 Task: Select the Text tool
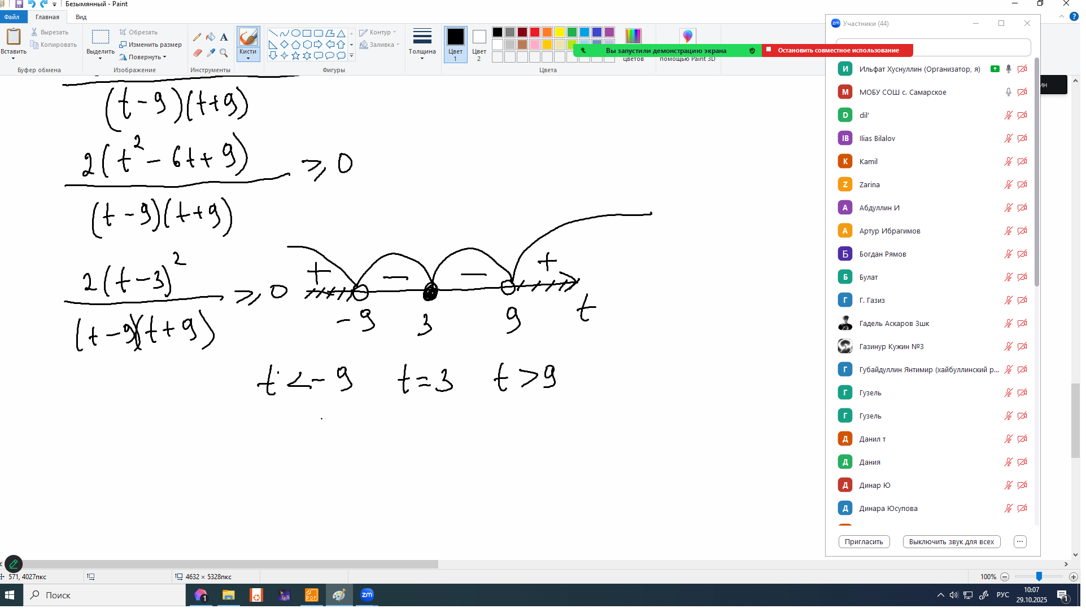click(x=224, y=37)
